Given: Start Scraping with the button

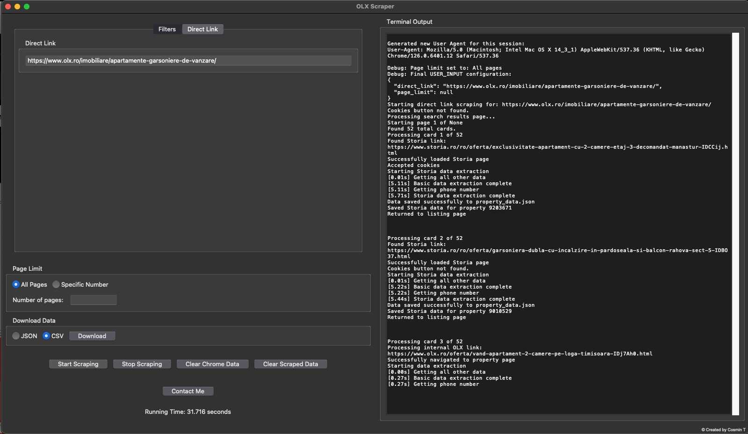Looking at the screenshot, I should click(x=78, y=364).
